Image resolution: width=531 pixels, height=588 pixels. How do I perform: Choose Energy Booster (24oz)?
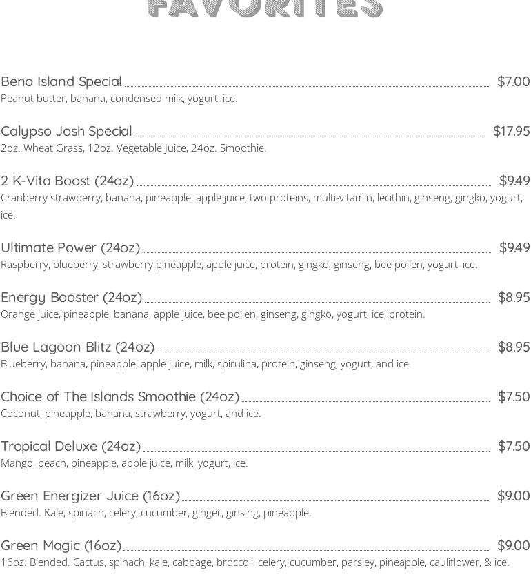point(72,297)
